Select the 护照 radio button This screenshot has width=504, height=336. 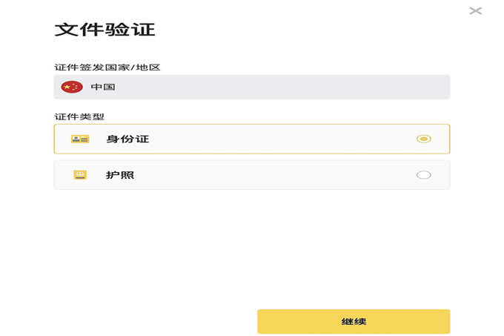click(424, 175)
